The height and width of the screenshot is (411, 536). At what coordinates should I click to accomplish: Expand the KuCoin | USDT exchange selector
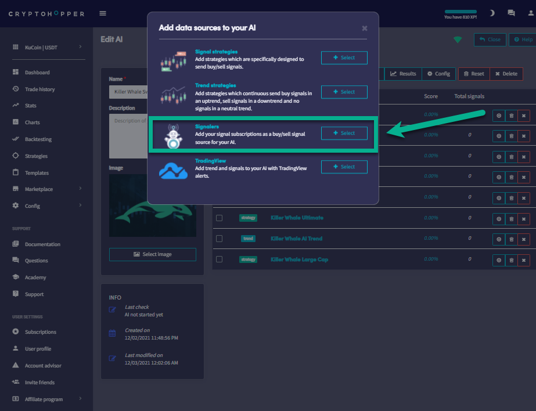(x=46, y=46)
